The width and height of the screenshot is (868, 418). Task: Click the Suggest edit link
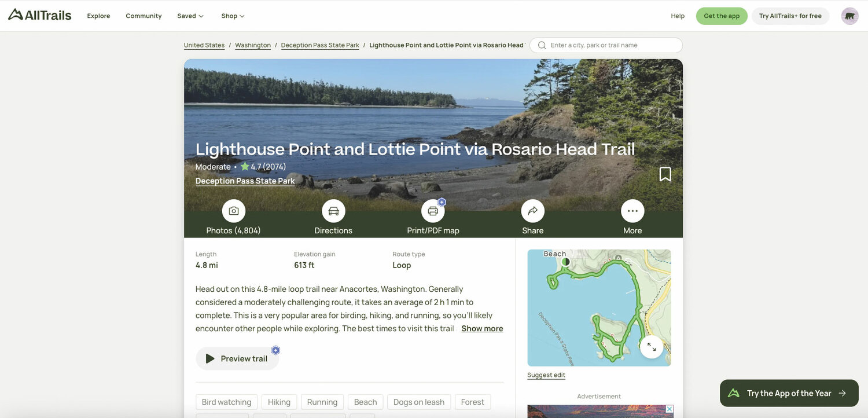(x=546, y=375)
